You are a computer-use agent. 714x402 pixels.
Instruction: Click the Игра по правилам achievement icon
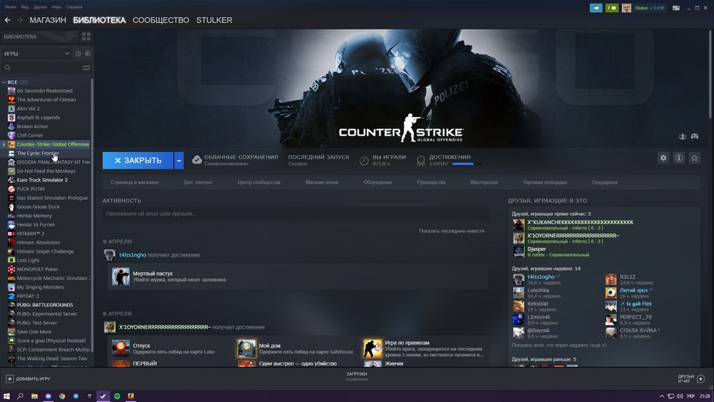point(373,348)
